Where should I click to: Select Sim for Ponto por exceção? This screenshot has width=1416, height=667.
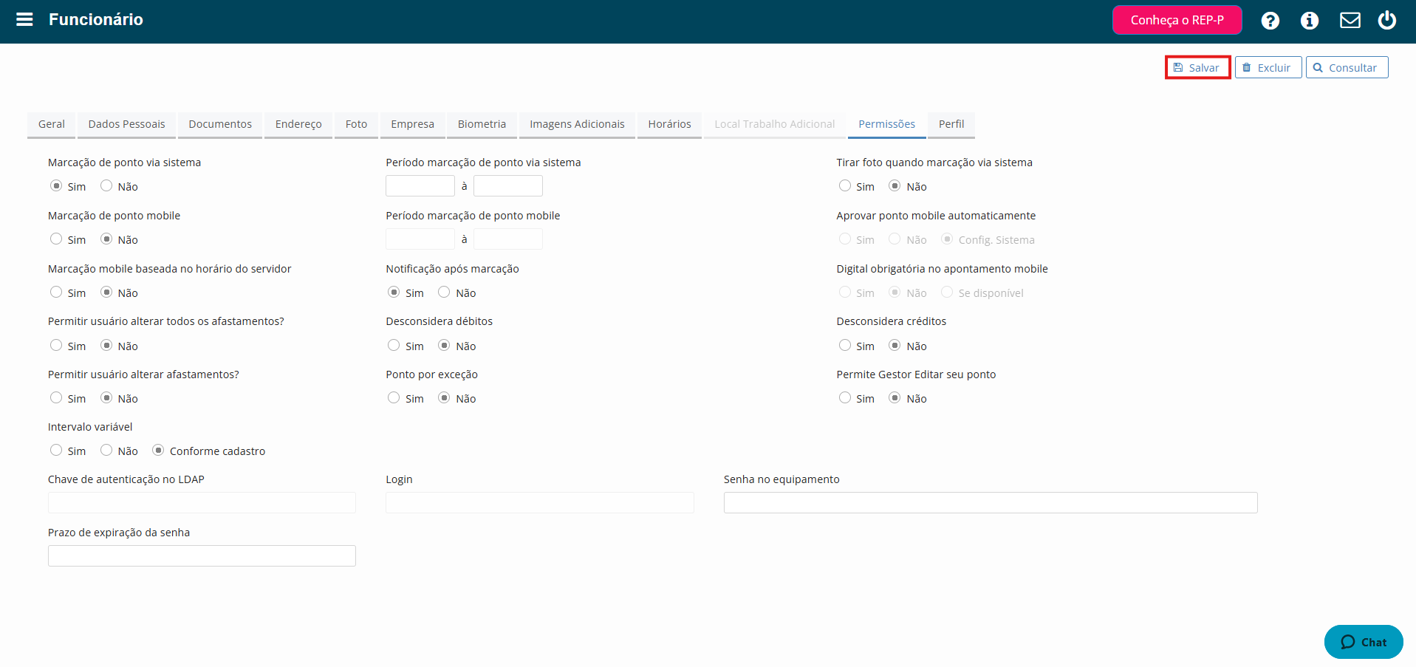tap(394, 398)
